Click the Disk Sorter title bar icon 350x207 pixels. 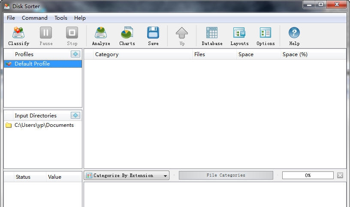7,6
